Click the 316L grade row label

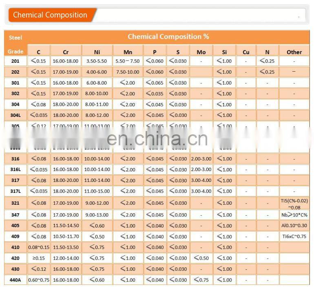tap(15, 169)
